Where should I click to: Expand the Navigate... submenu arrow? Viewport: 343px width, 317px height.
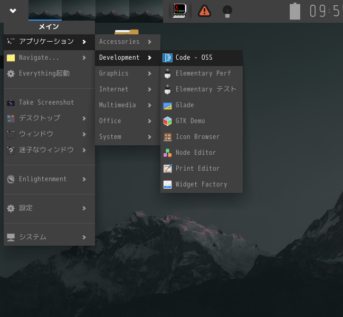click(84, 58)
